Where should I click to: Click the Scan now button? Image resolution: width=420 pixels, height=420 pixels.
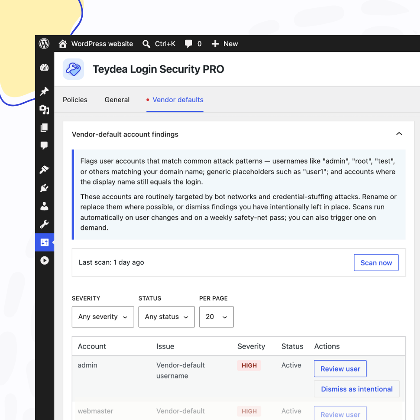pyautogui.click(x=376, y=262)
